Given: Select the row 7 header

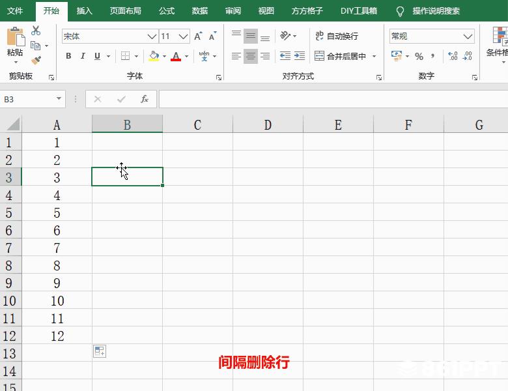Looking at the screenshot, I should pyautogui.click(x=10, y=248).
